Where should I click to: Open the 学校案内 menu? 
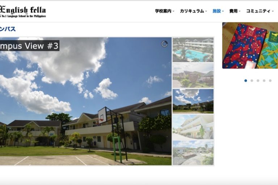point(164,11)
